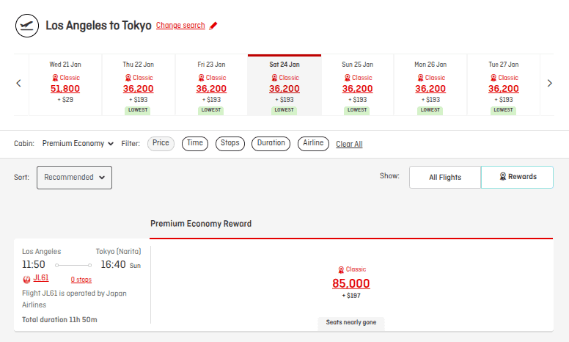
Task: Click Classic ribbon icon on Sat 24 Jan
Action: pos(274,78)
